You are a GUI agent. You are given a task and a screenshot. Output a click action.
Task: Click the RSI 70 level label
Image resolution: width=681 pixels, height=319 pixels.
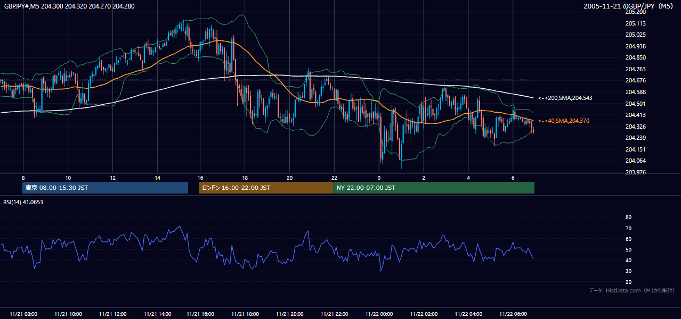[x=628, y=228]
